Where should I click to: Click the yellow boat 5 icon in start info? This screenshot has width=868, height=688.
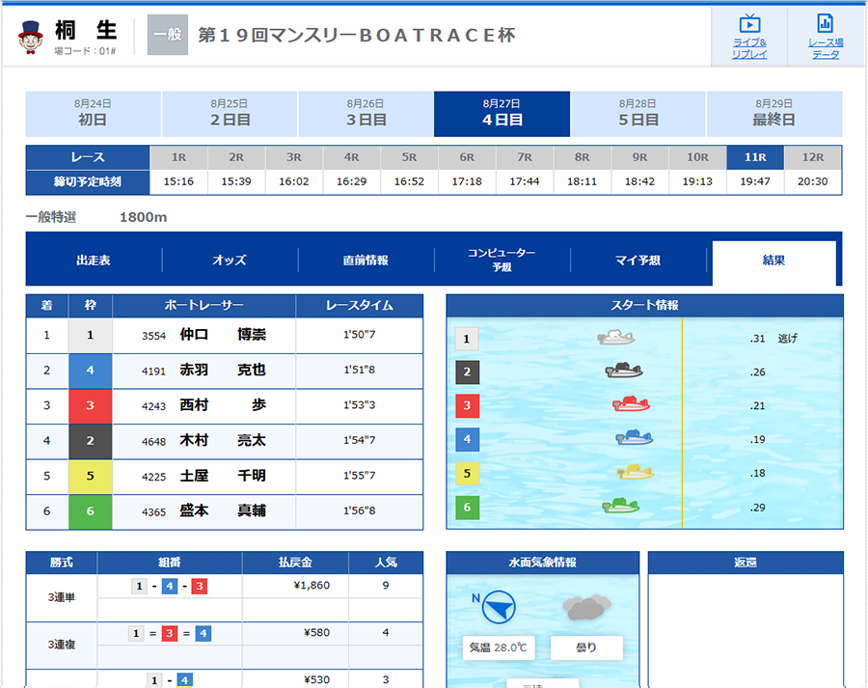point(636,472)
